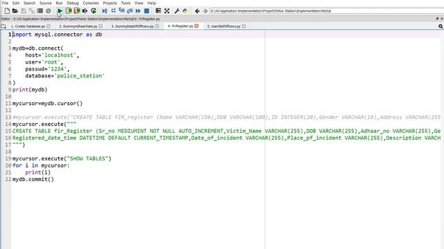Click the debug Step over icon
The image size is (444, 249).
click(x=113, y=11)
